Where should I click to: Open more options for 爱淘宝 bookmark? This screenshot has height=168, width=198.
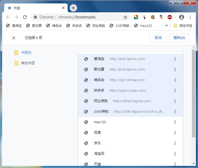point(175,59)
